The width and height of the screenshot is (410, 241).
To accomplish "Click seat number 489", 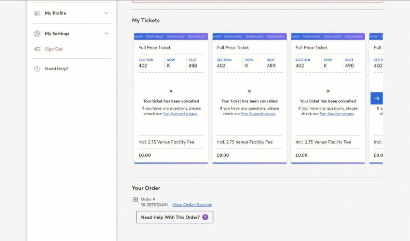I will coord(271,66).
